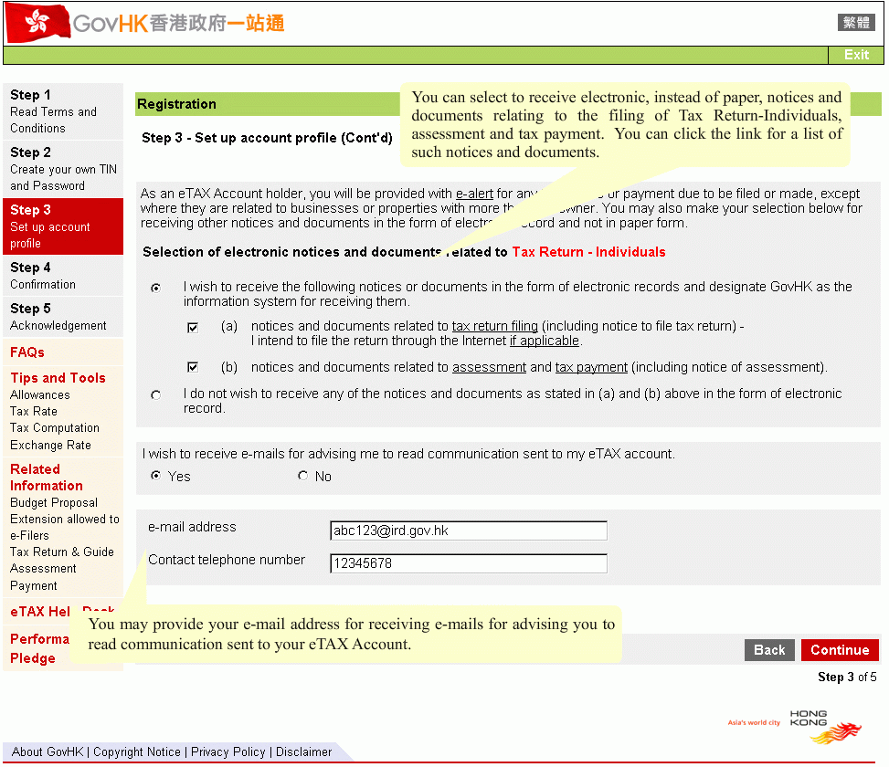Select 'I do not wish to receive' option
The height and width of the screenshot is (767, 889).
155,394
